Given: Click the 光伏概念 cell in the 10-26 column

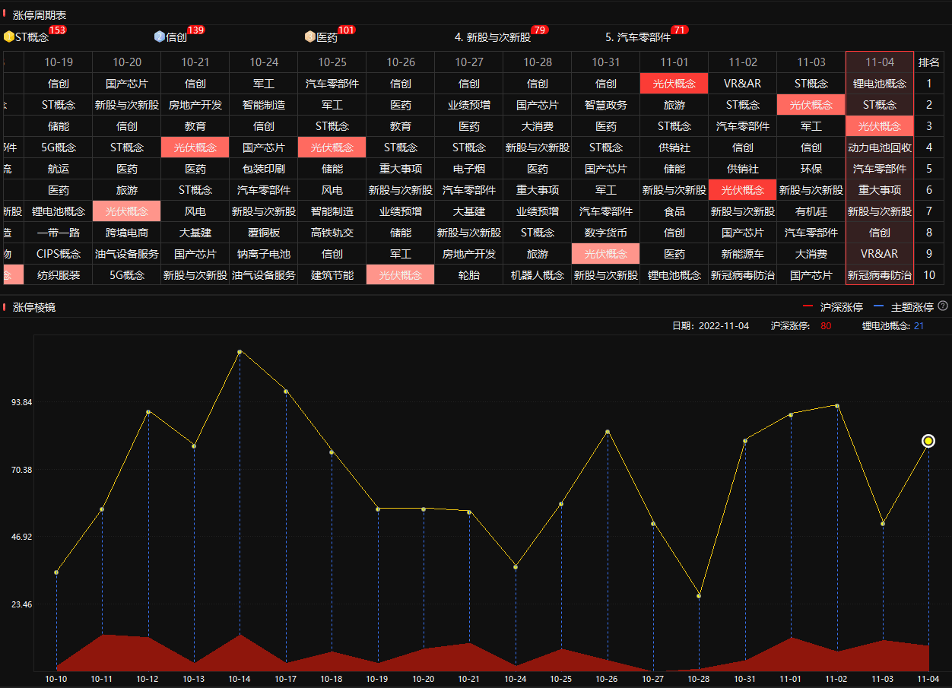Looking at the screenshot, I should [401, 275].
